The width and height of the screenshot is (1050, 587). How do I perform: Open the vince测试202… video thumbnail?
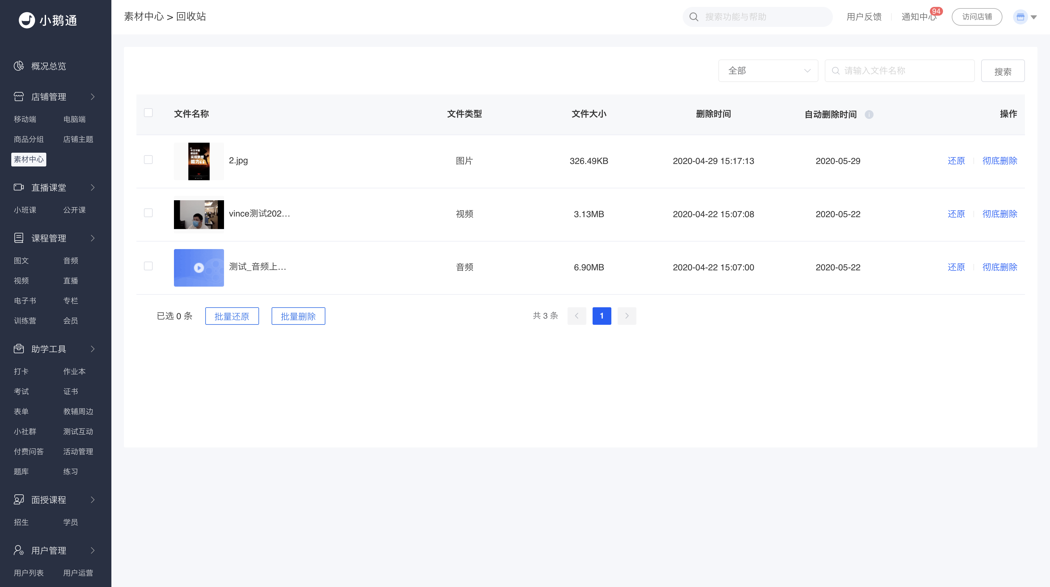point(199,214)
